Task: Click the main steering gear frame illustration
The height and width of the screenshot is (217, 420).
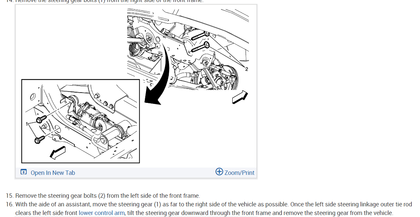Action: click(x=188, y=49)
